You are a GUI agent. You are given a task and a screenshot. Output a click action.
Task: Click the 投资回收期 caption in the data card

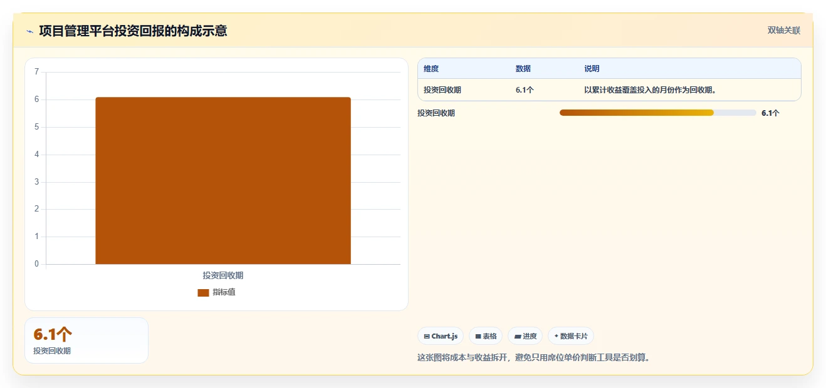52,351
